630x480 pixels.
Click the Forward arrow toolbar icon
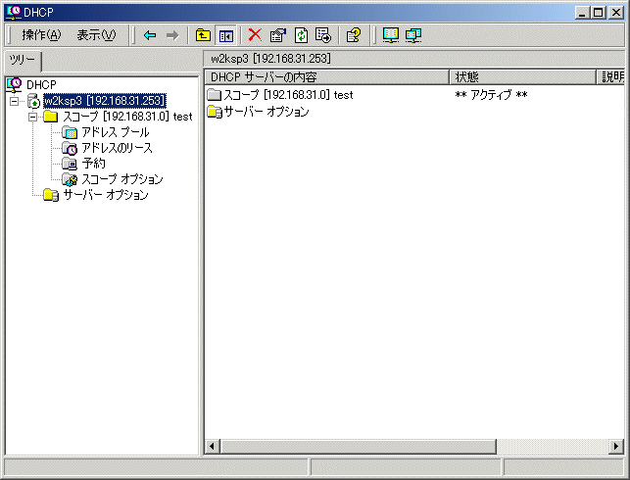click(x=172, y=35)
